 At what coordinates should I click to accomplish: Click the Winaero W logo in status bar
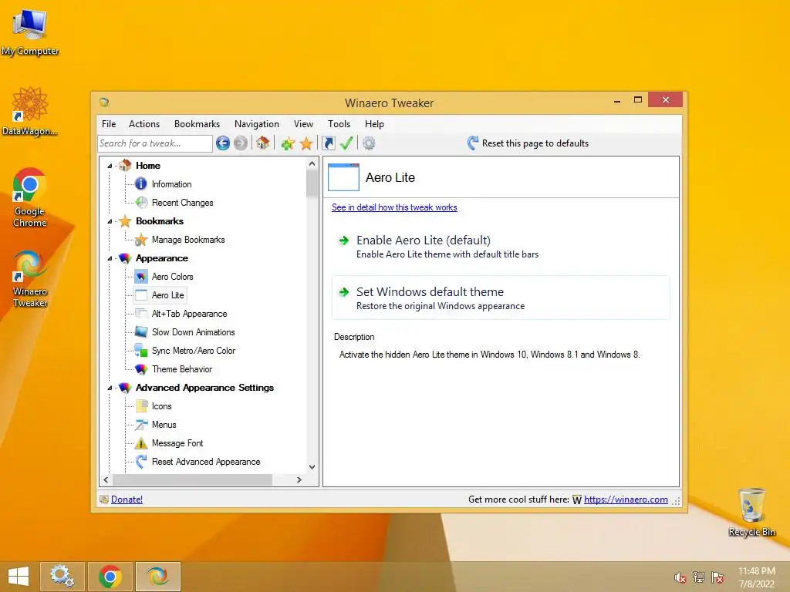(577, 499)
